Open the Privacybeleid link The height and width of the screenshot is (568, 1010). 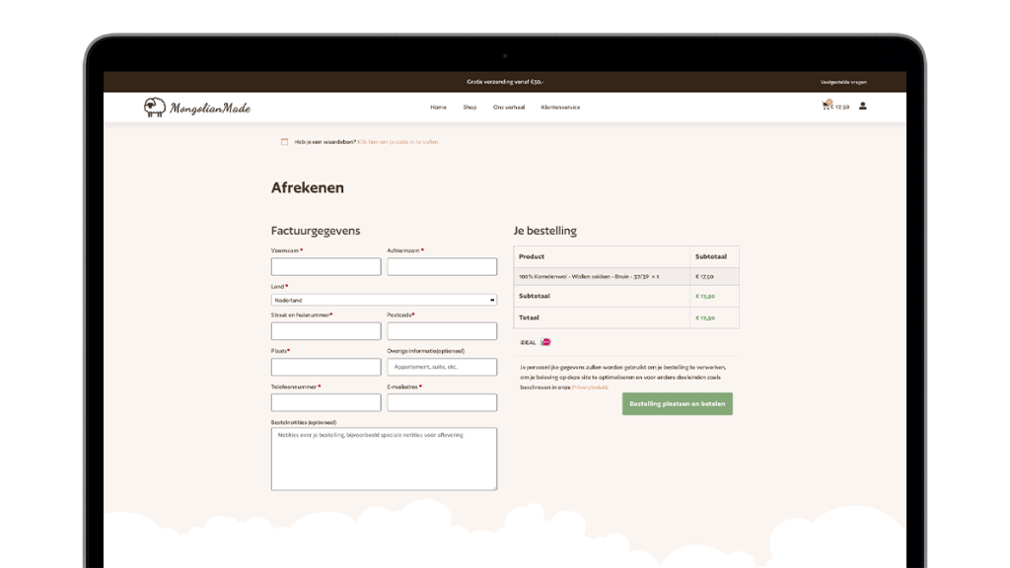[590, 388]
